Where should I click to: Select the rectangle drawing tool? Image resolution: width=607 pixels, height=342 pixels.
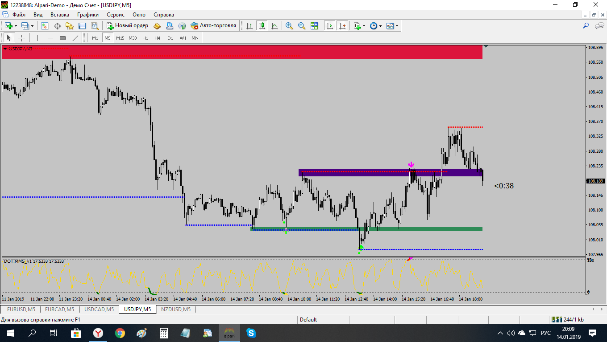click(62, 38)
